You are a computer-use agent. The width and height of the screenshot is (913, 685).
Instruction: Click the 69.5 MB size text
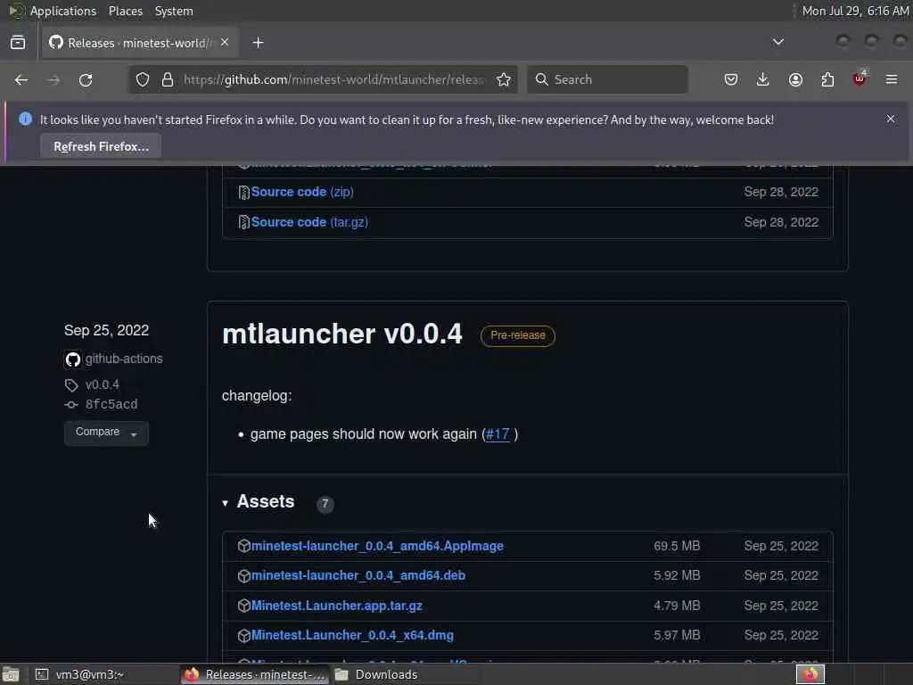click(x=677, y=547)
